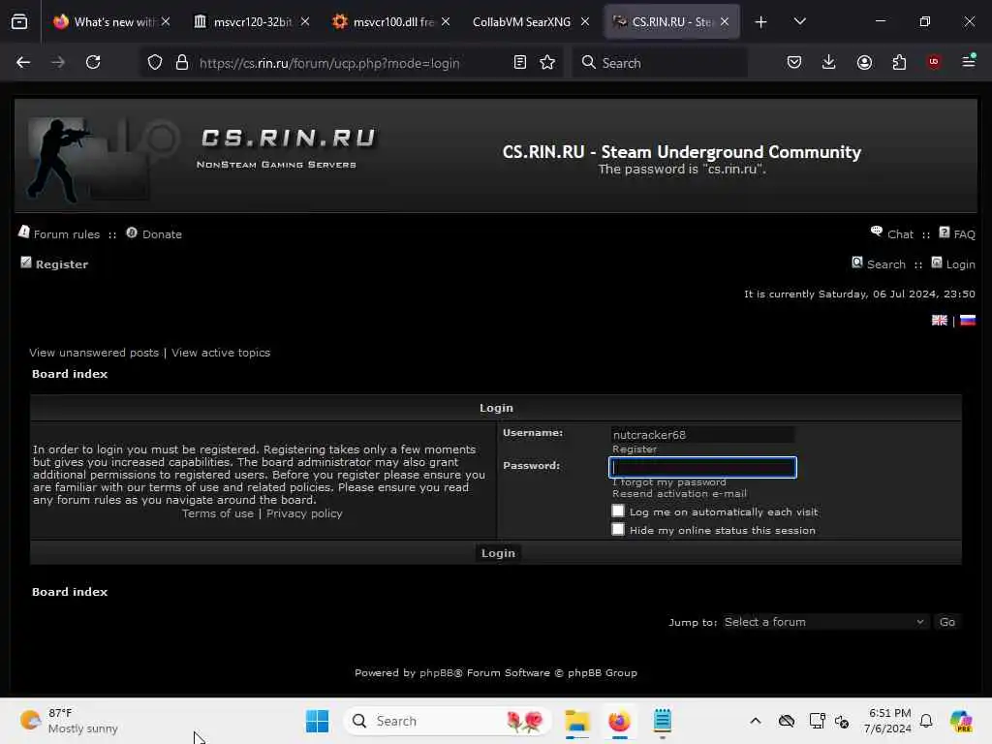Open the forum Search link

pyautogui.click(x=886, y=264)
